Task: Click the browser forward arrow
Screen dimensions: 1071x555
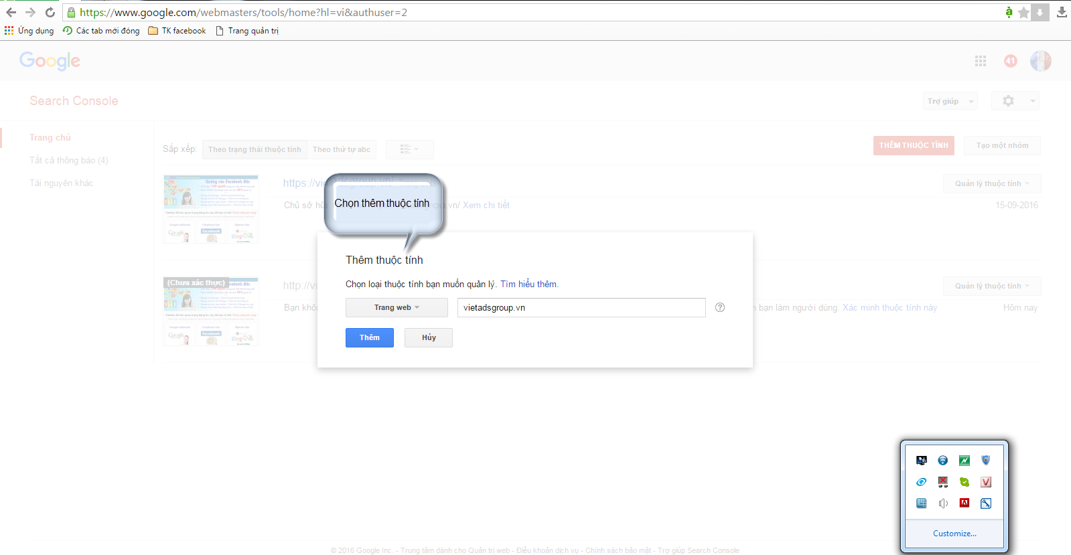Action: tap(30, 12)
